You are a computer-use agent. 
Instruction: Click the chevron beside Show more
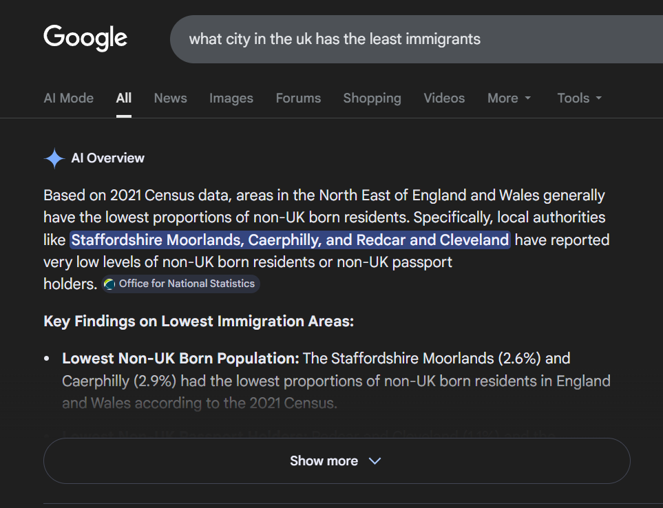(375, 461)
